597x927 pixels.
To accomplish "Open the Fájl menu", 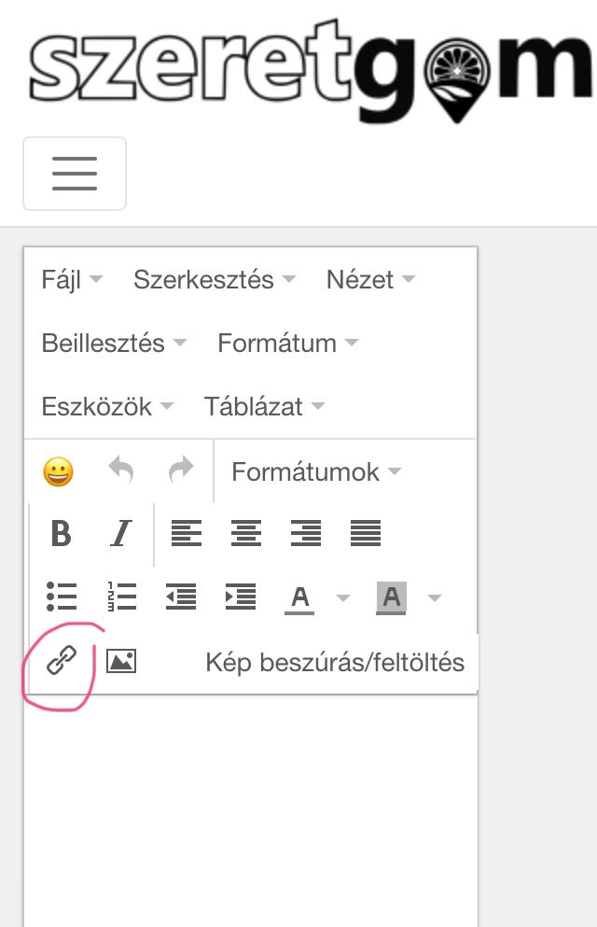I will (x=72, y=280).
